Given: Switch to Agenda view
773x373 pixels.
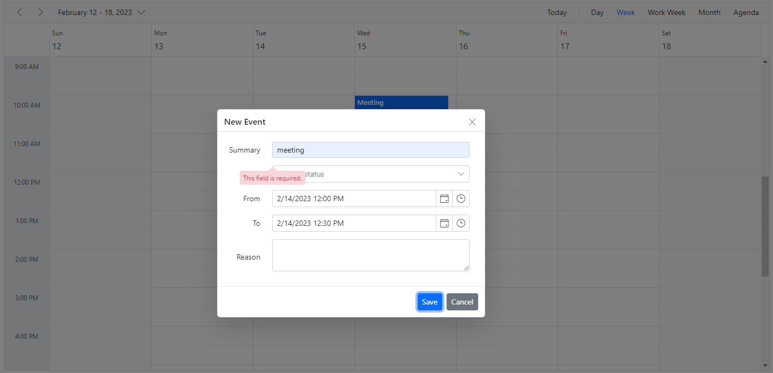Looking at the screenshot, I should point(746,12).
